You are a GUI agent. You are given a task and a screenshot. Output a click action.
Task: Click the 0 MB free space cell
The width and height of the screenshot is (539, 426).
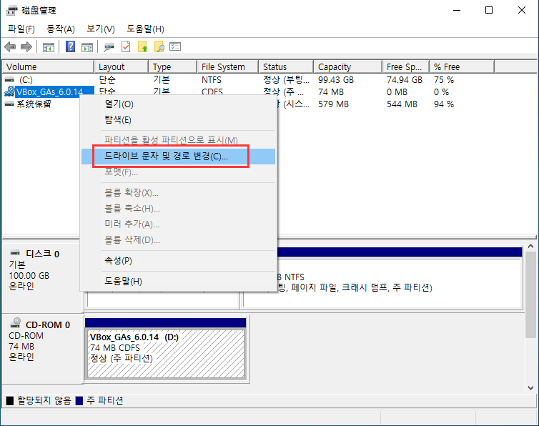tap(397, 92)
